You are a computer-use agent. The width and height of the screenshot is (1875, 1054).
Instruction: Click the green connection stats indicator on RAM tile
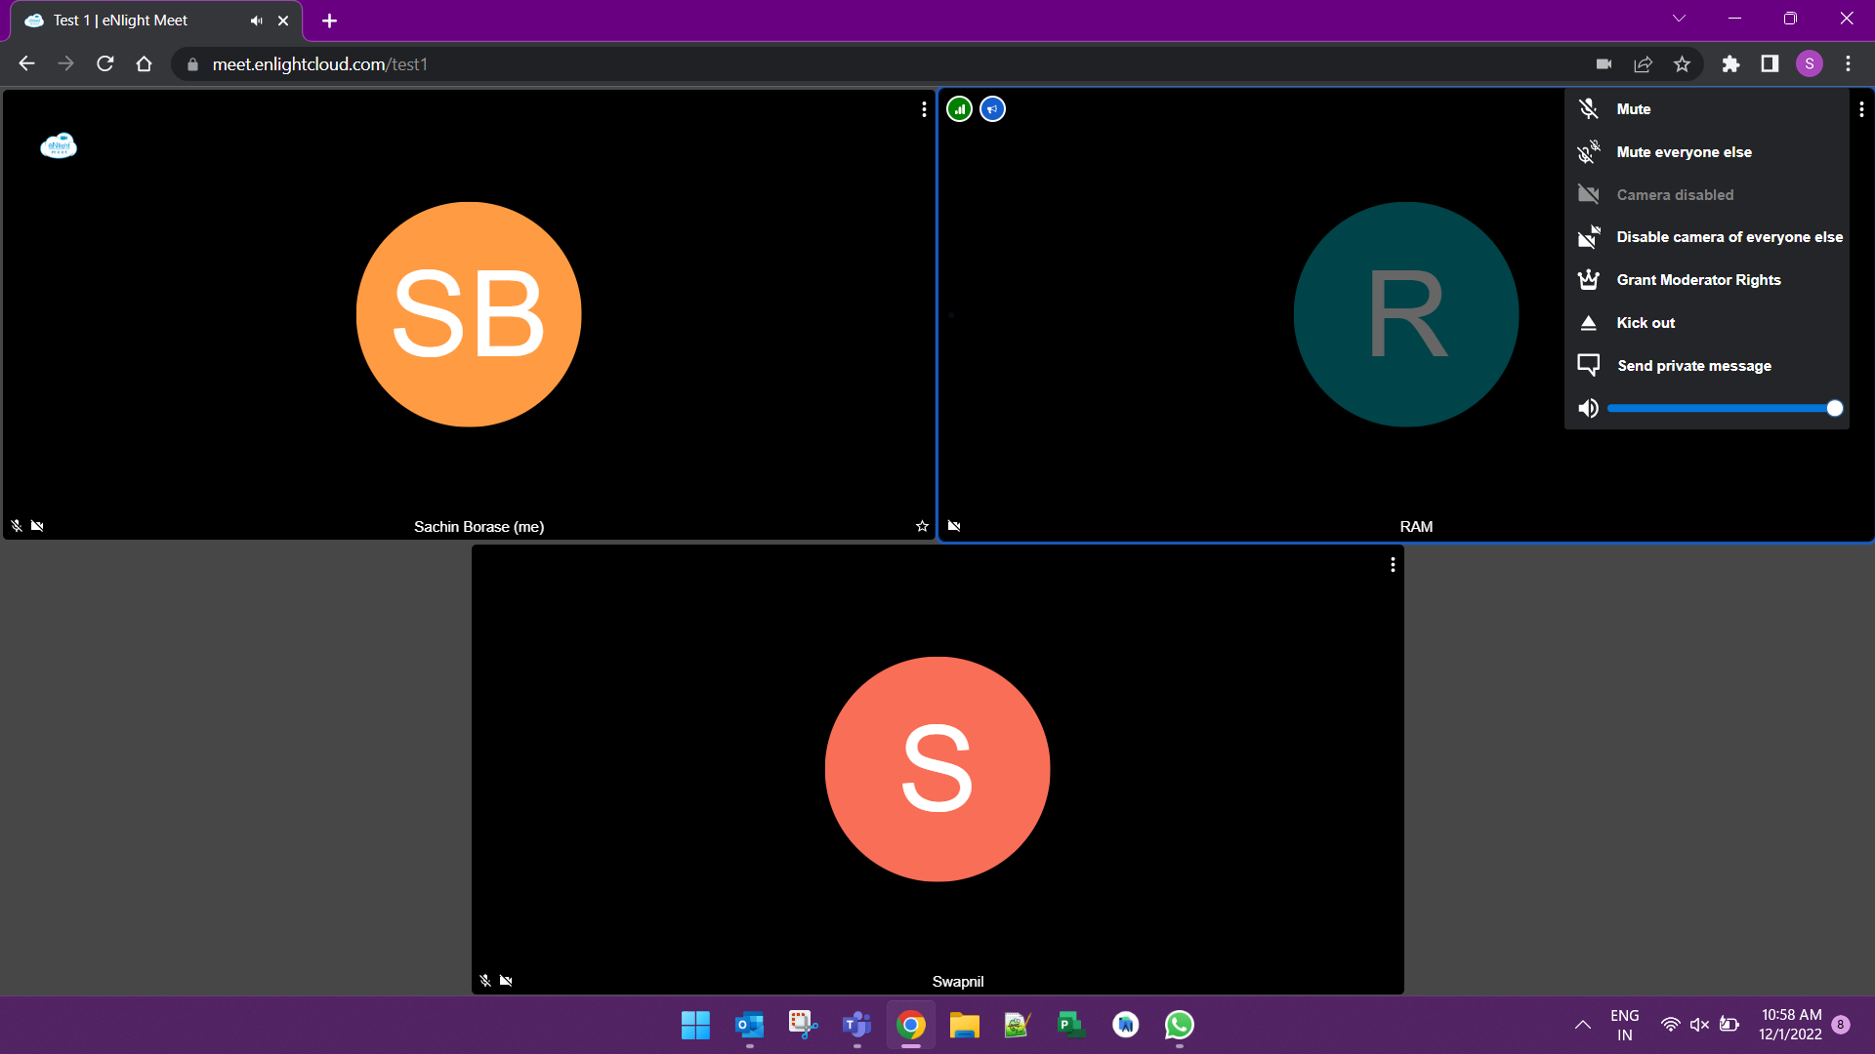coord(959,109)
